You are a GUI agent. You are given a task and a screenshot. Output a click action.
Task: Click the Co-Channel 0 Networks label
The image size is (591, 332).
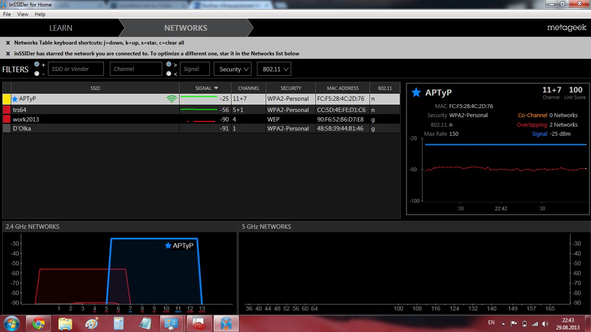pyautogui.click(x=548, y=115)
